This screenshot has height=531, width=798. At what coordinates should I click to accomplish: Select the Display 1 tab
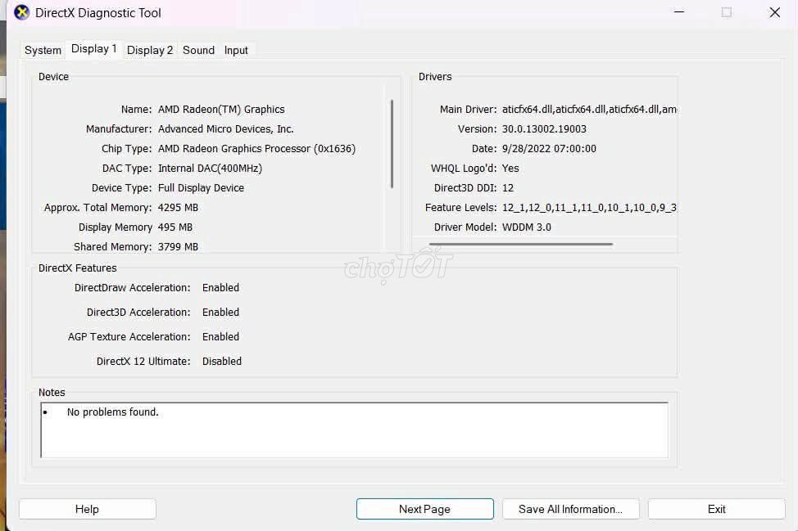(93, 49)
